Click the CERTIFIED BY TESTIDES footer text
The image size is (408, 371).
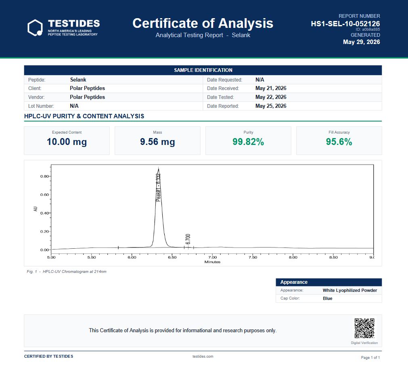(x=49, y=356)
